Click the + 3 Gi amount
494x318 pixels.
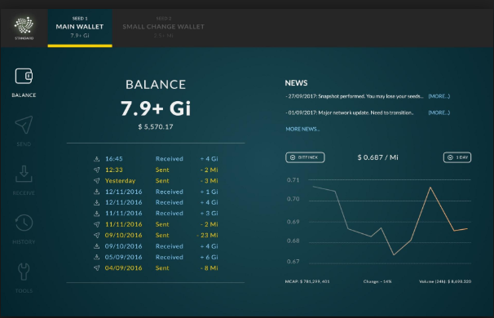tap(210, 214)
